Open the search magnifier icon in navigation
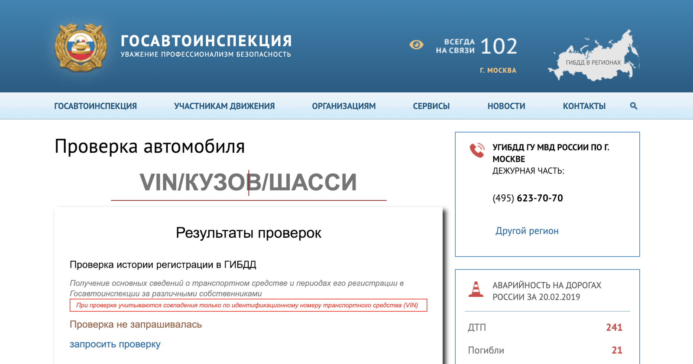This screenshot has height=364, width=693. pos(633,106)
